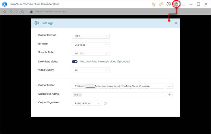Screen dimensions: 211x134
Task: Open the Sample Rate 44.1 kHz dropdown
Action: point(91,53)
